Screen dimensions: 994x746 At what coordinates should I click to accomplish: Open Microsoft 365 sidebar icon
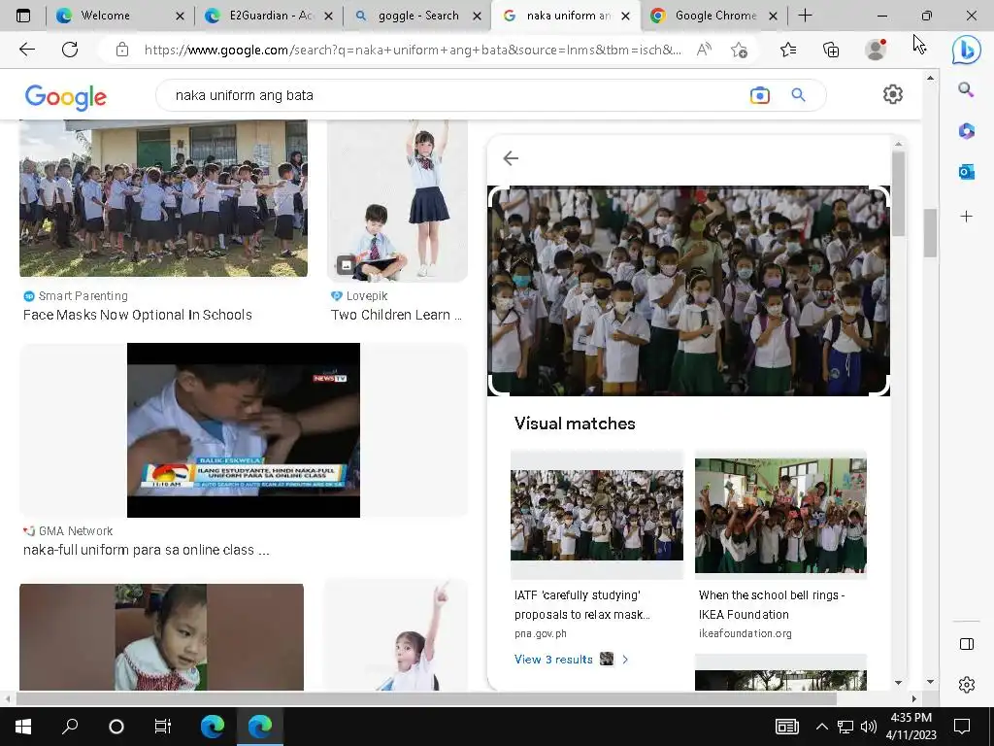pos(966,131)
